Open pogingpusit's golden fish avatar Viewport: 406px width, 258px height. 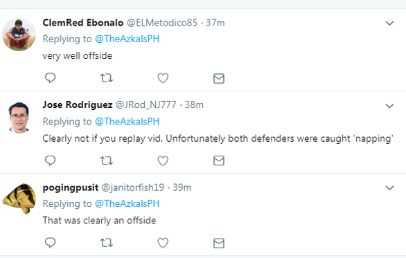tap(19, 199)
